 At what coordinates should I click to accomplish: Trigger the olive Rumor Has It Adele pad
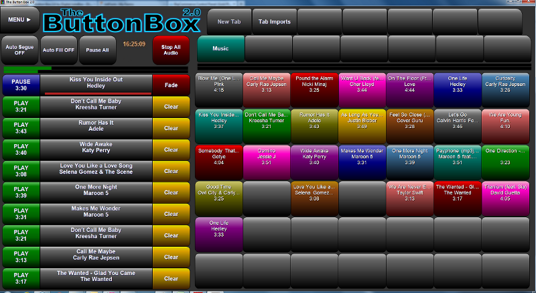point(314,126)
